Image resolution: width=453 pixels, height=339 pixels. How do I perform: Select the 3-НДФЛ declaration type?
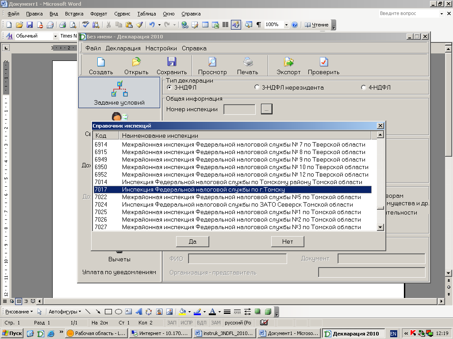(169, 87)
